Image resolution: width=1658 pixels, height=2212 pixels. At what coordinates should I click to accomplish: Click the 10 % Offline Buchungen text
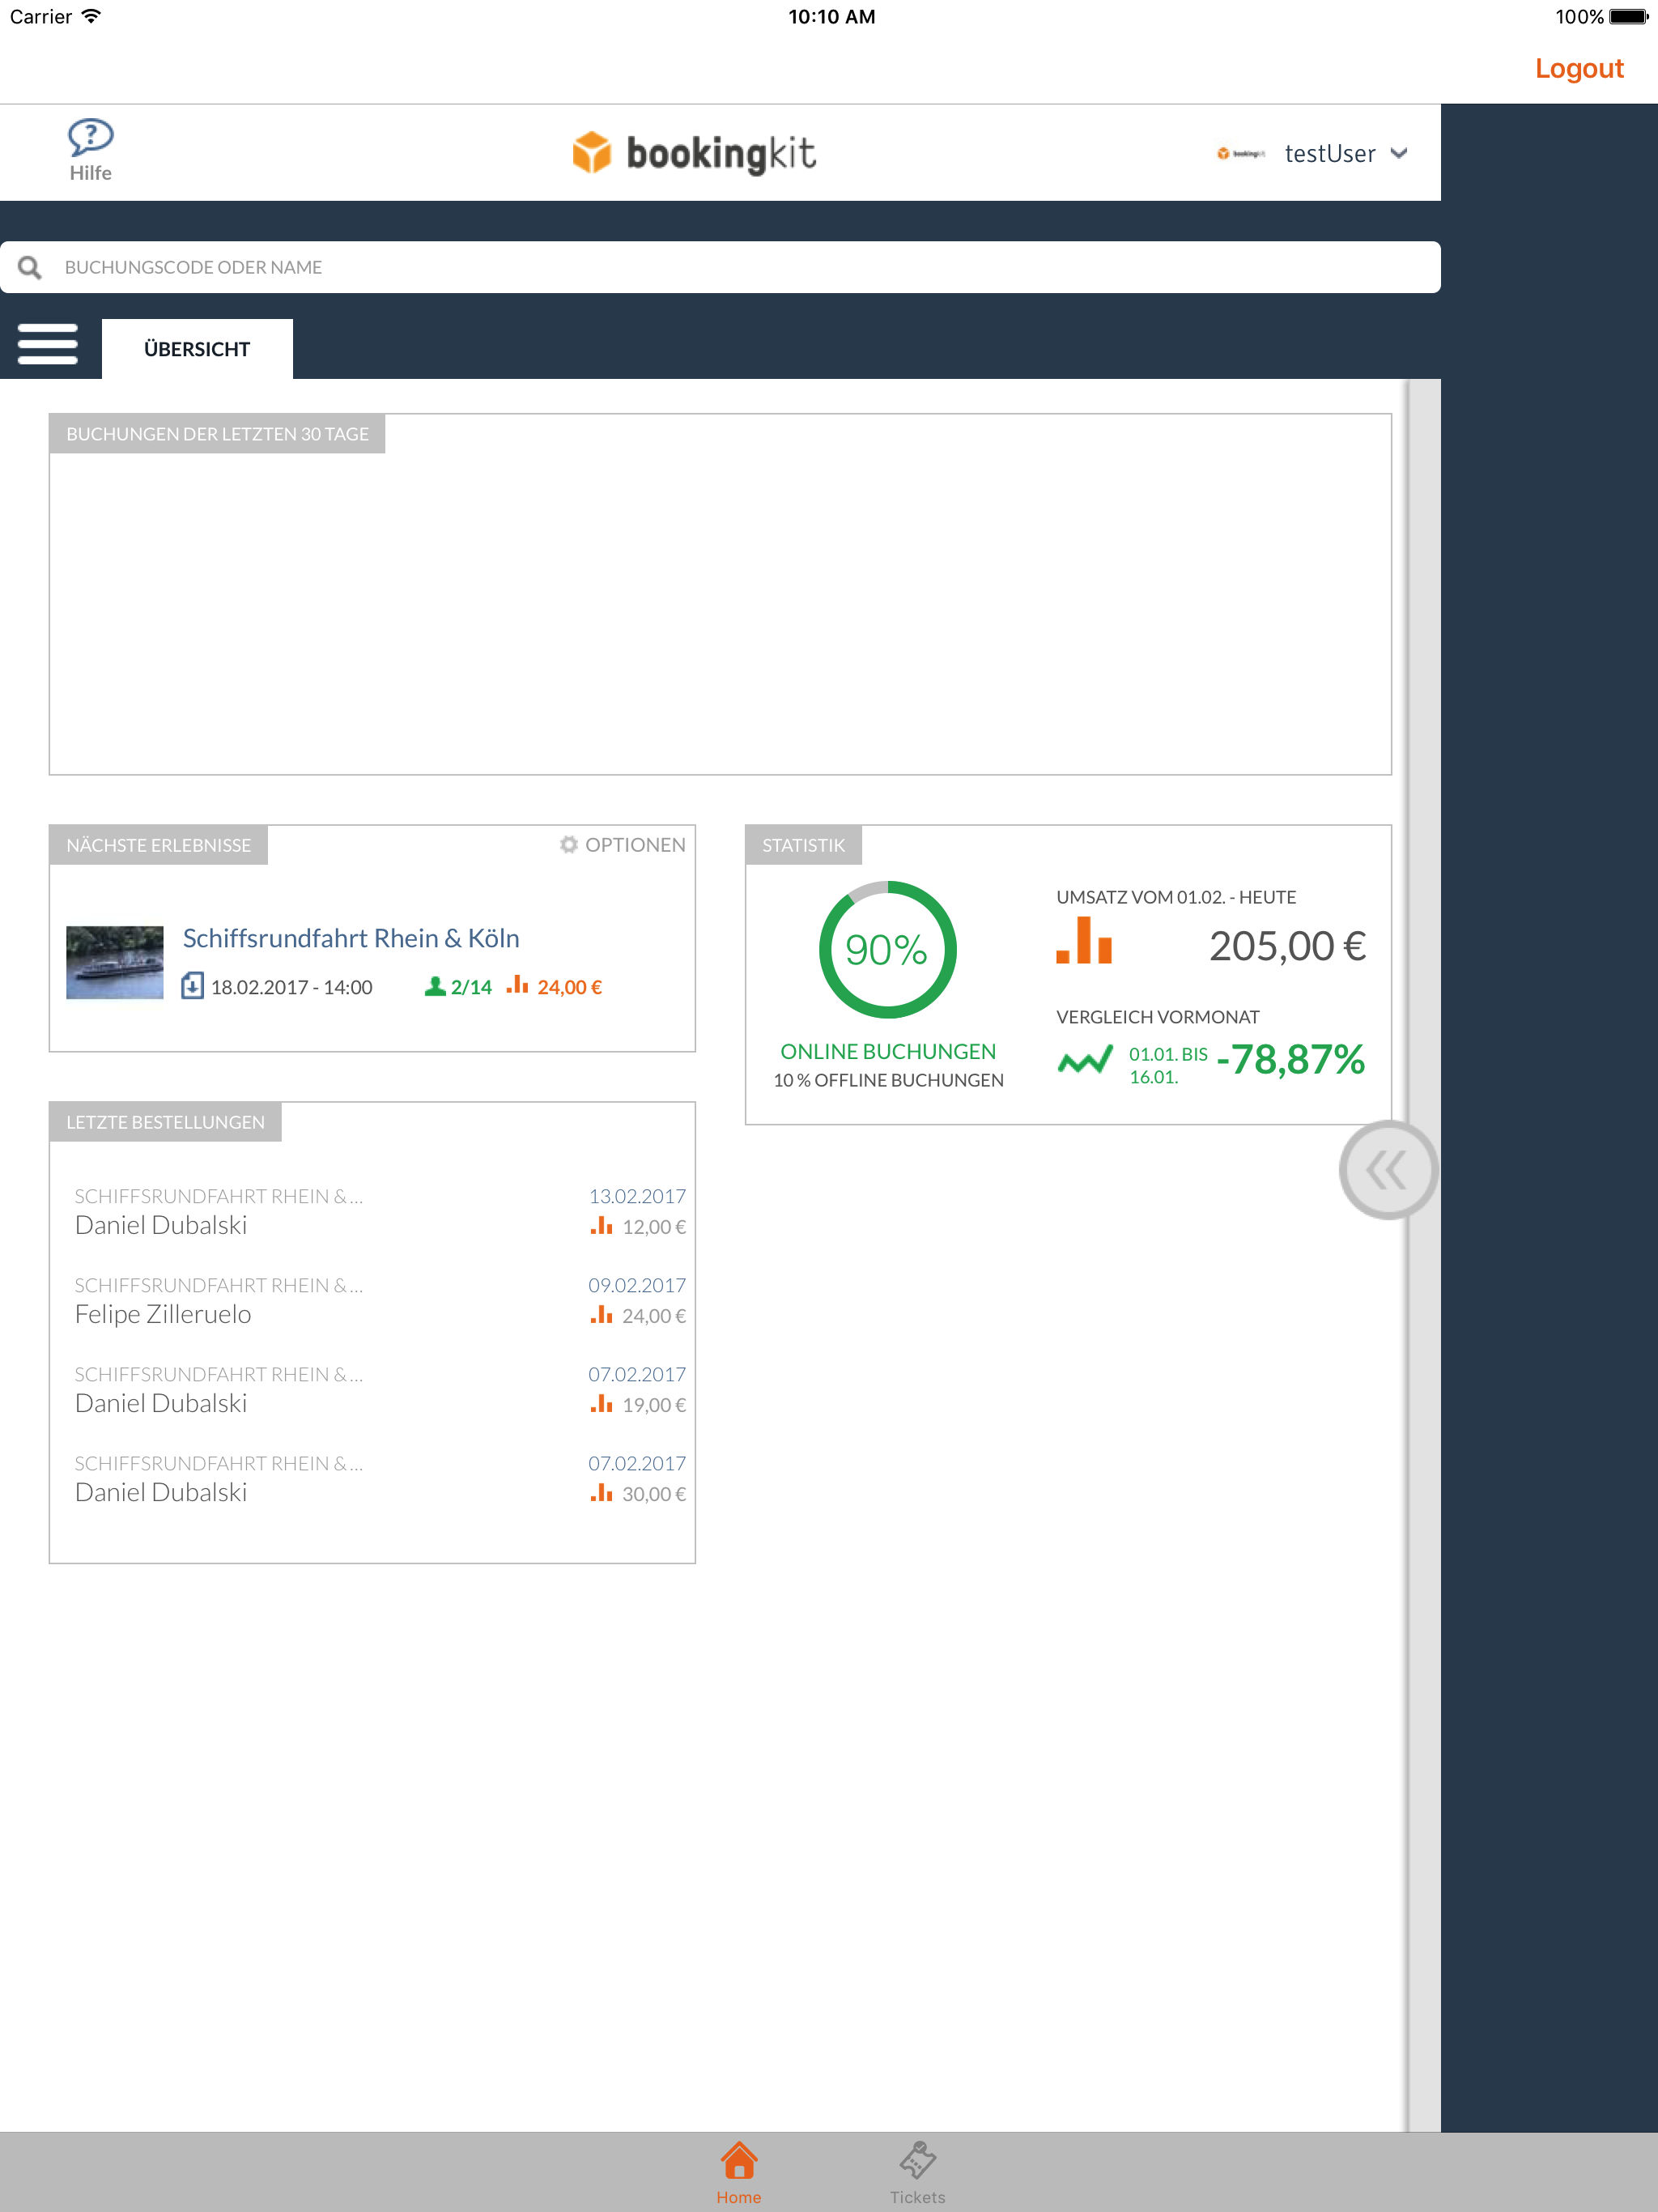tap(888, 1080)
